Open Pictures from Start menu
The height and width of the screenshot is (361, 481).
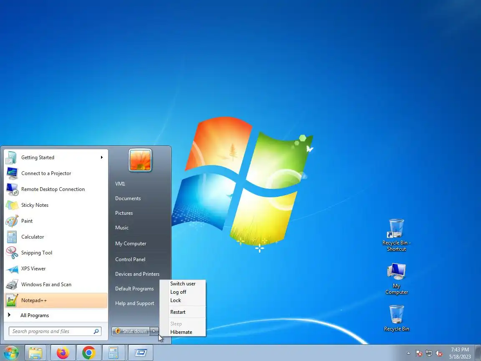(124, 213)
